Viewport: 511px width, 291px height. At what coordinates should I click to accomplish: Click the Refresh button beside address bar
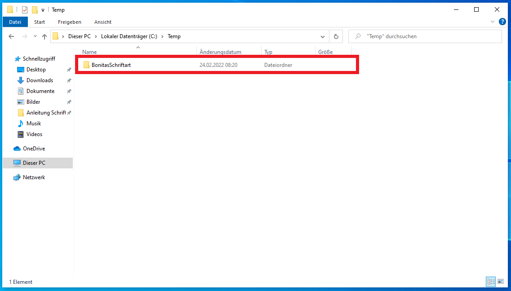pyautogui.click(x=336, y=36)
